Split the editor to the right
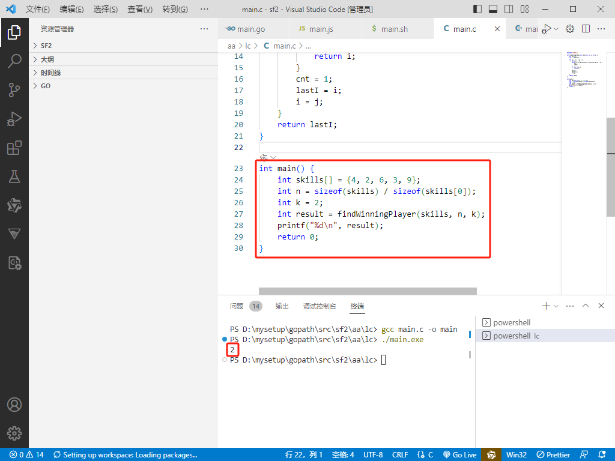 pyautogui.click(x=586, y=29)
